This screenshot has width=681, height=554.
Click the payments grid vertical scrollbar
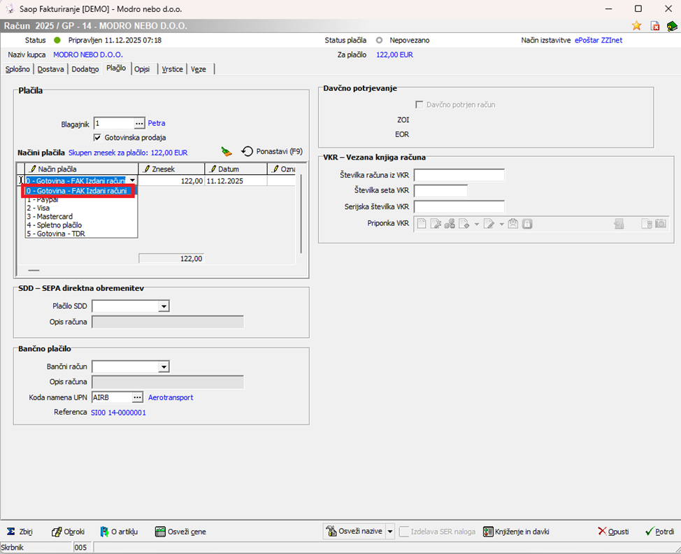tap(301, 214)
